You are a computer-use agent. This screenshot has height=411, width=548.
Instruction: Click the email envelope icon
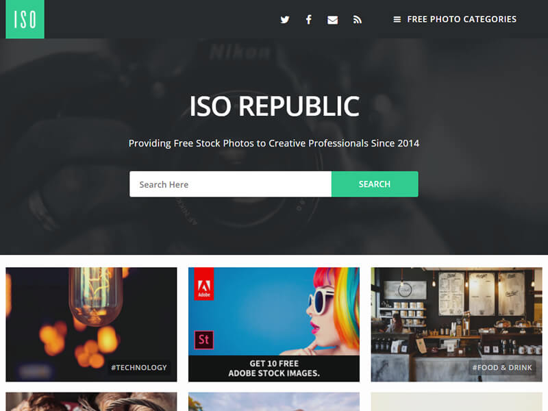pos(332,20)
